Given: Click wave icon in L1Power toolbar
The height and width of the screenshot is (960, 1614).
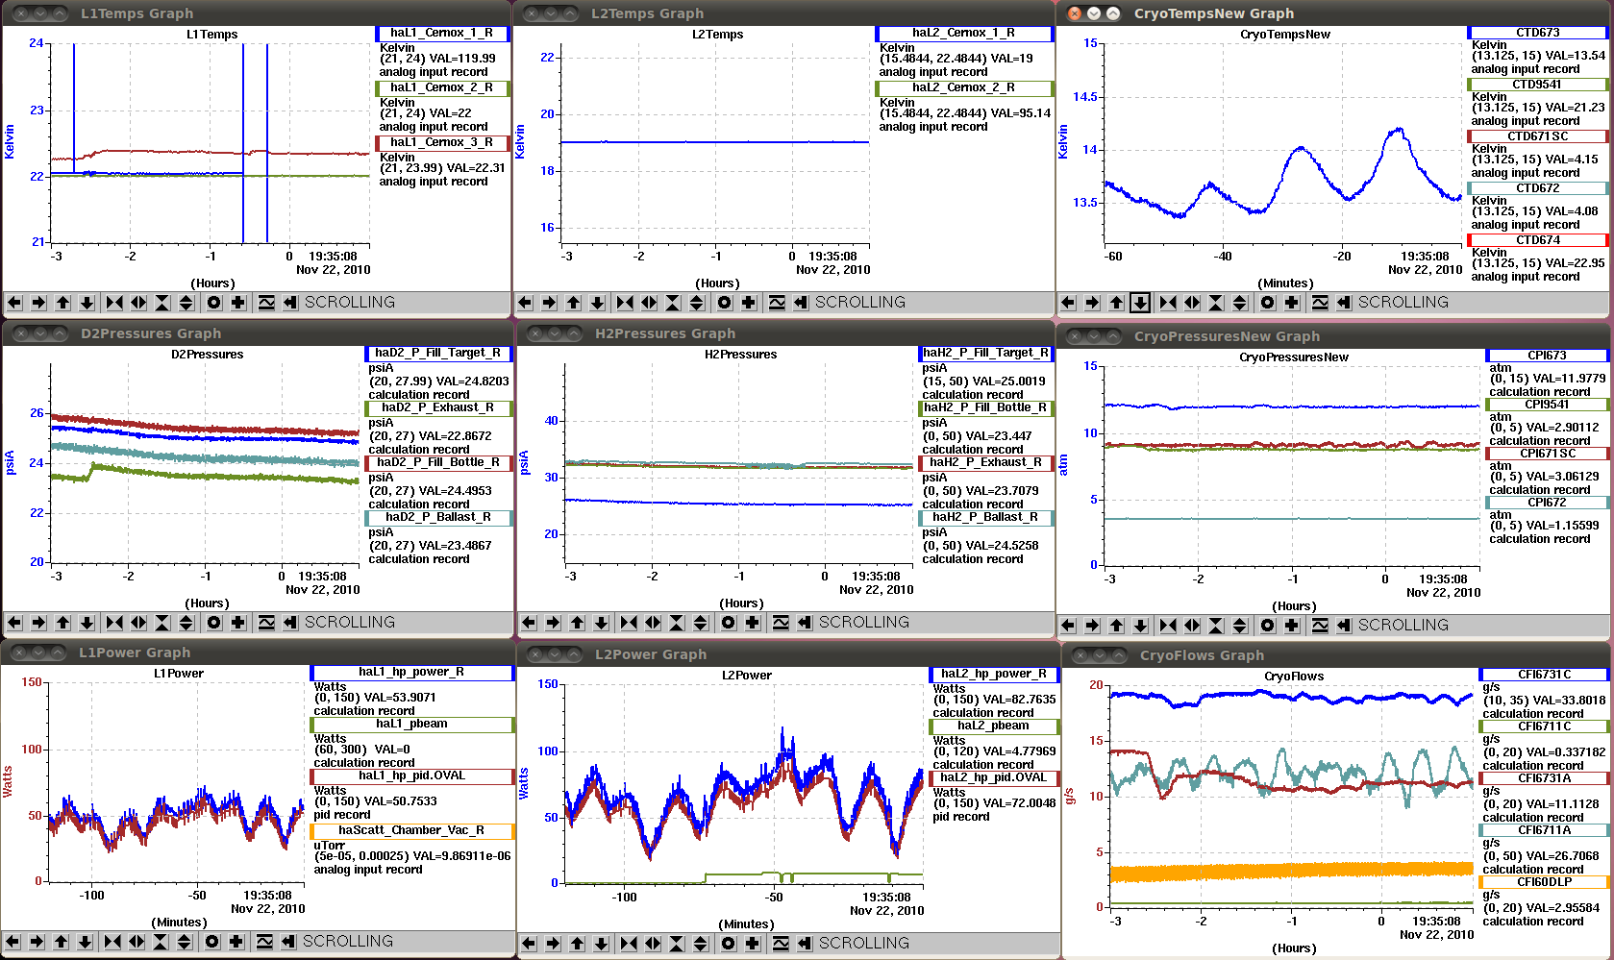Looking at the screenshot, I should pyautogui.click(x=264, y=942).
